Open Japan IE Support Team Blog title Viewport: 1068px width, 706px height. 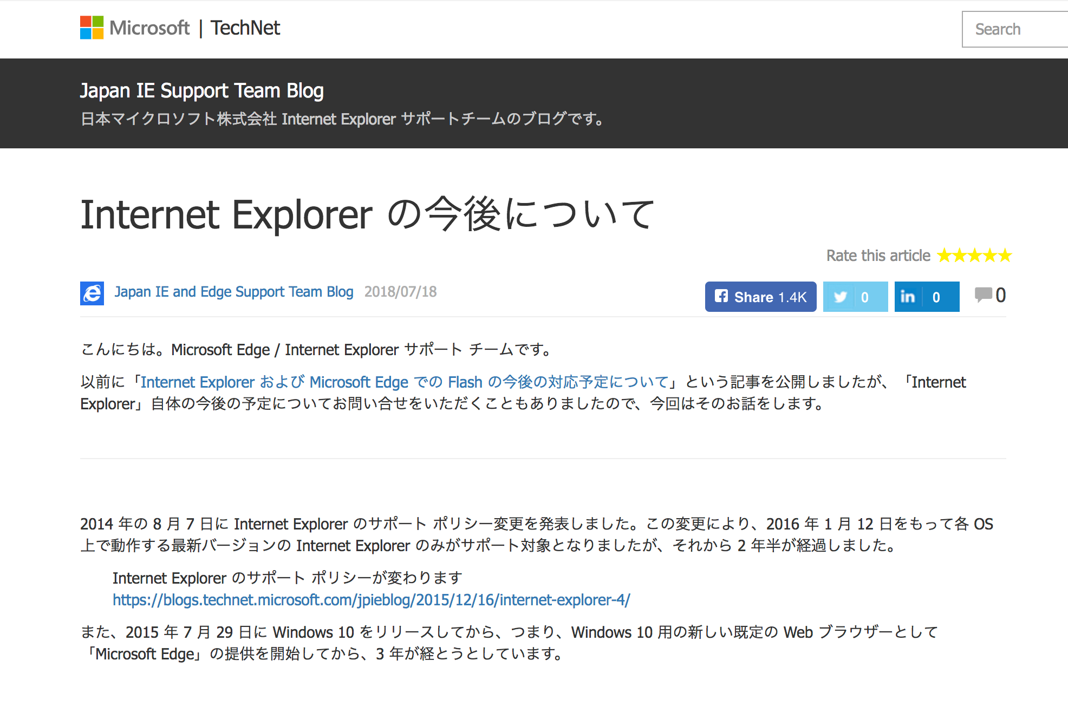click(202, 91)
